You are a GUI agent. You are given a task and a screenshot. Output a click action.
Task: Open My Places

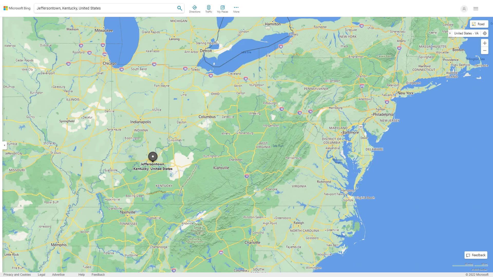pyautogui.click(x=222, y=9)
